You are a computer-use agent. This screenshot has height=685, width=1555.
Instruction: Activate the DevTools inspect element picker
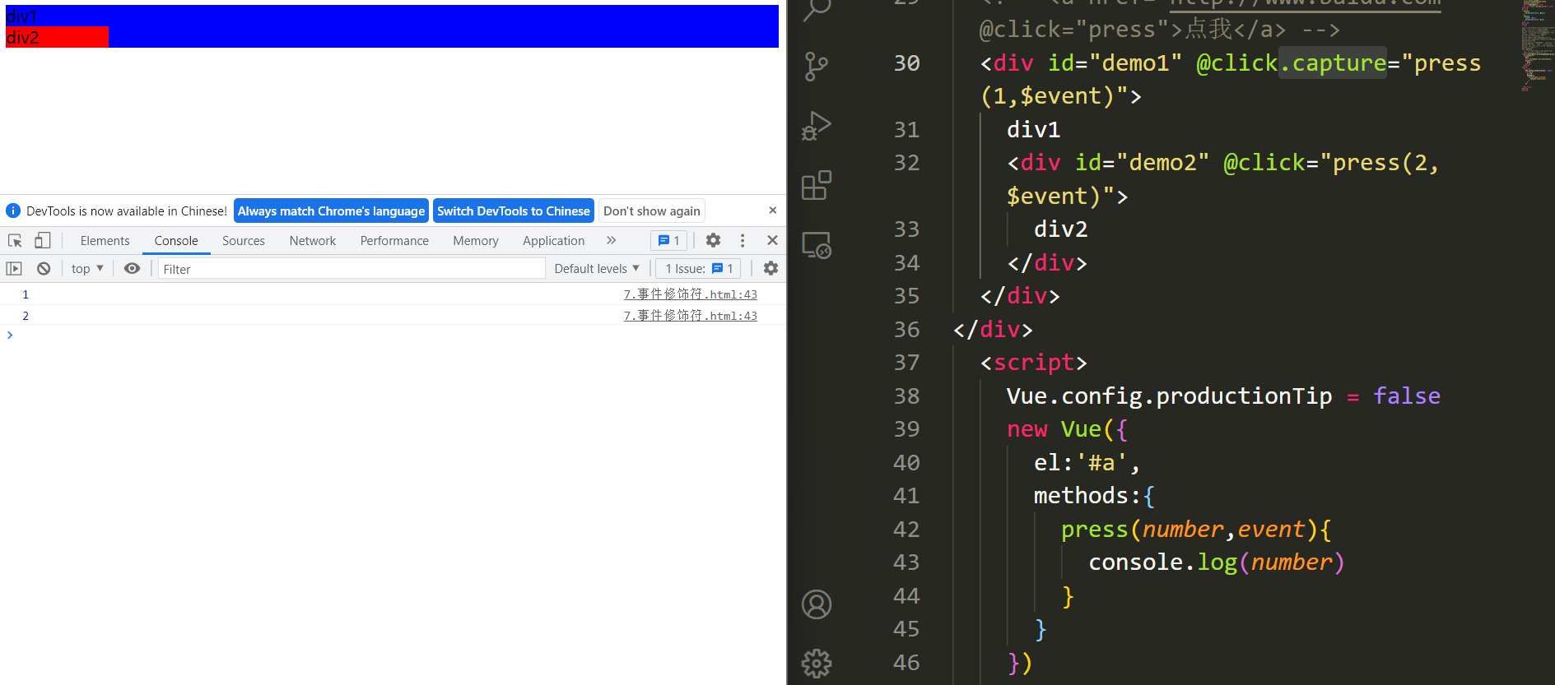15,240
